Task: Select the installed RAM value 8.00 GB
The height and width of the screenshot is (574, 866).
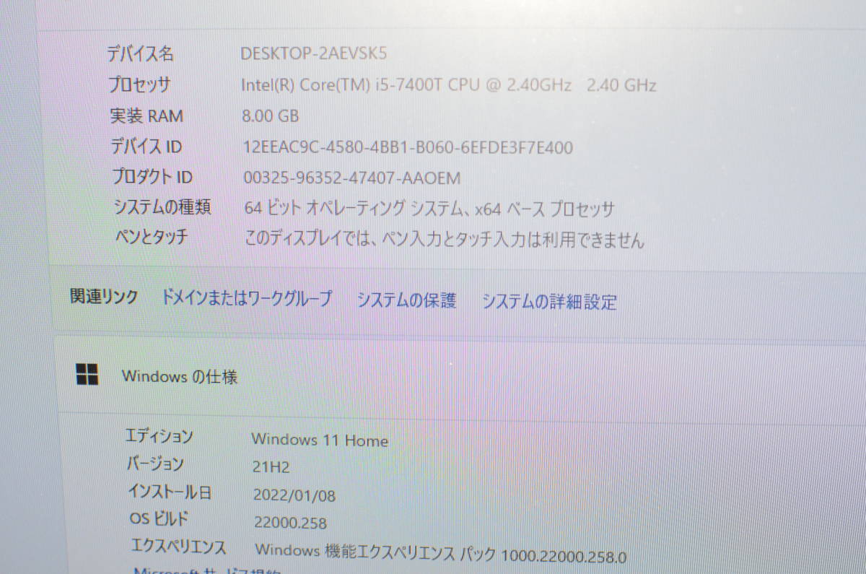Action: point(271,116)
